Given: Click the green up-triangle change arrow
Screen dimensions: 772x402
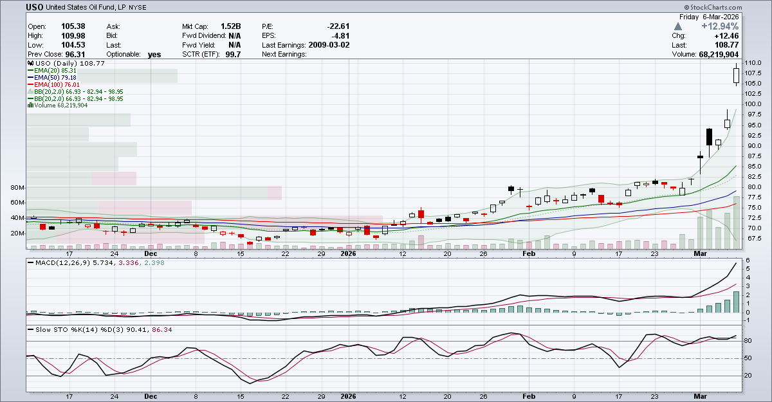Looking at the screenshot, I should (678, 26).
